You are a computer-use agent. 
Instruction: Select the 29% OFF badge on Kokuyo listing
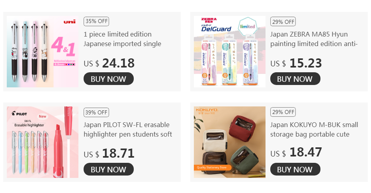283,112
